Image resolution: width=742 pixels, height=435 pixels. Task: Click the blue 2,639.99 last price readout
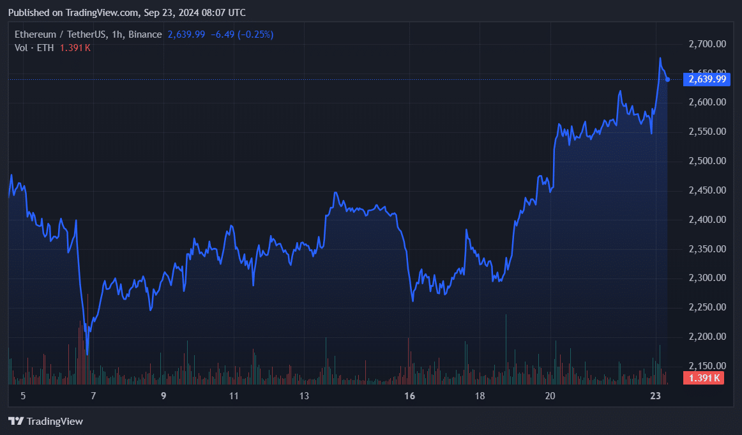click(185, 34)
